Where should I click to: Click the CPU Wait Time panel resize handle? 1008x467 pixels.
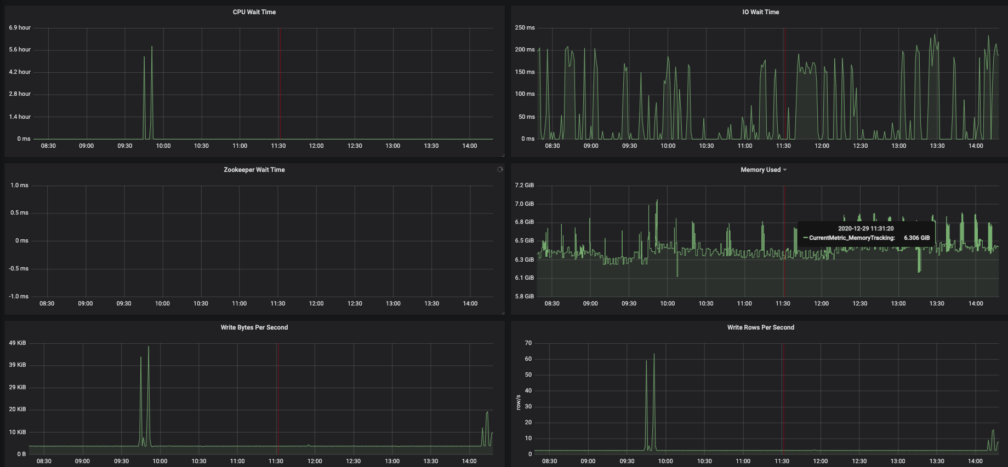(502, 155)
